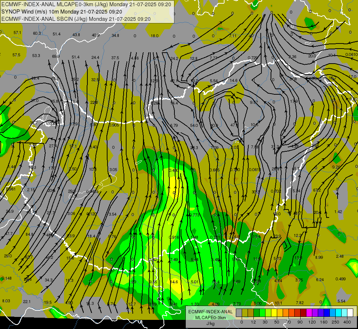Click the SYNOP Wind header line
Screen dimensions: 358x329
[x=62, y=12]
